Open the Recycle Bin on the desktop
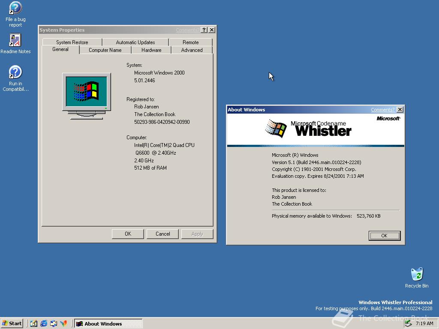Screen dimensions: 439x329 pyautogui.click(x=417, y=278)
